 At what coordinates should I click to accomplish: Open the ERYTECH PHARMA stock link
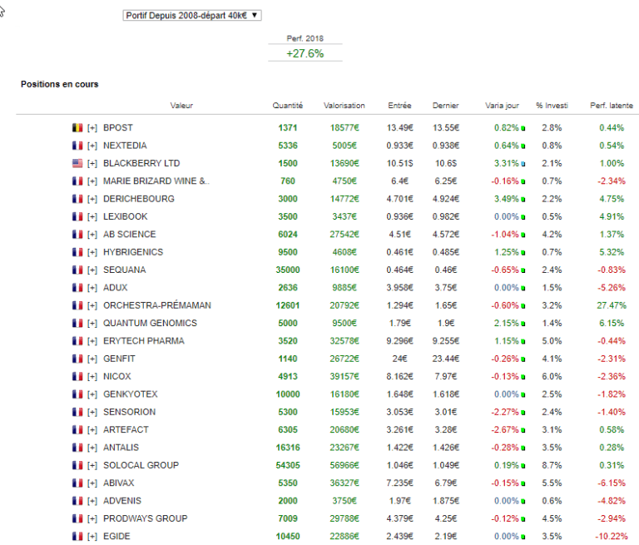143,341
